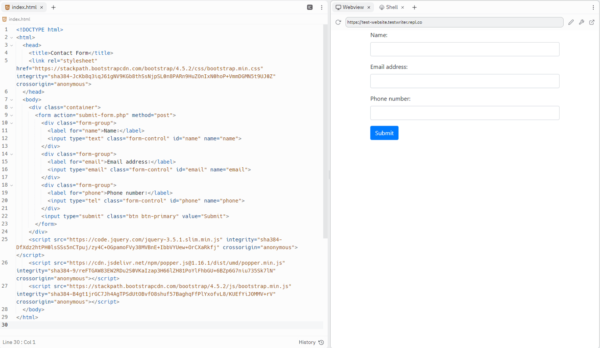Add a new pane with the plus button

(x=414, y=7)
